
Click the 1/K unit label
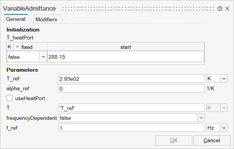point(211,88)
